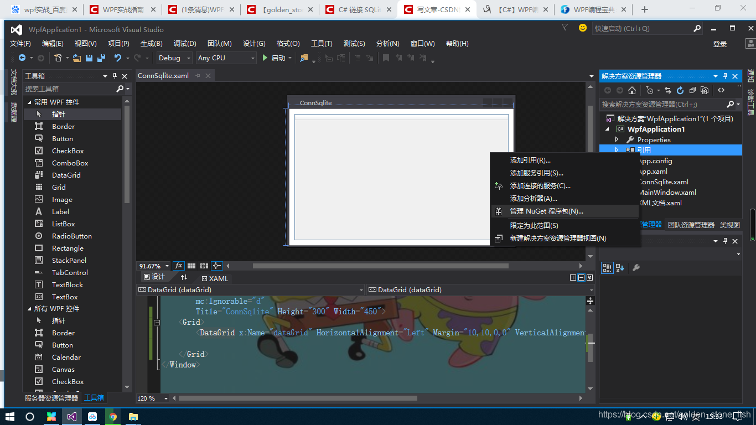Open the 调试(D) menu
Viewport: 756px width, 425px height.
(185, 44)
